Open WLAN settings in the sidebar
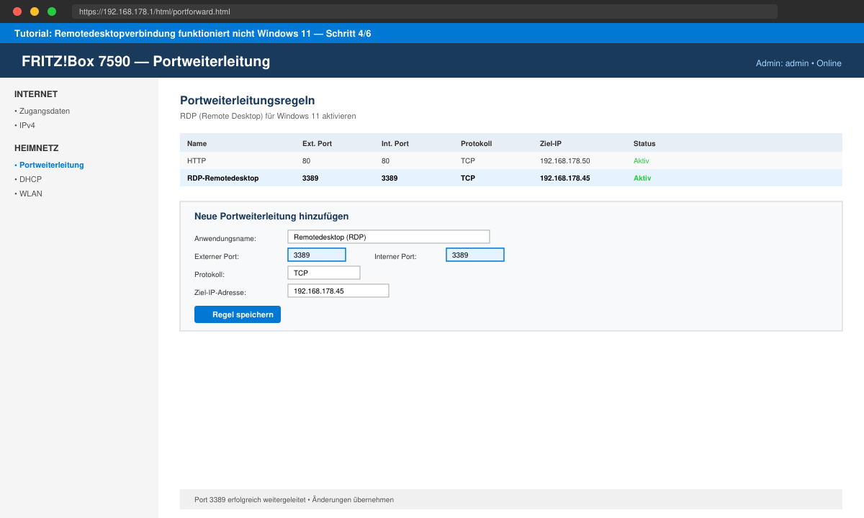Image resolution: width=864 pixels, height=518 pixels. 28,194
